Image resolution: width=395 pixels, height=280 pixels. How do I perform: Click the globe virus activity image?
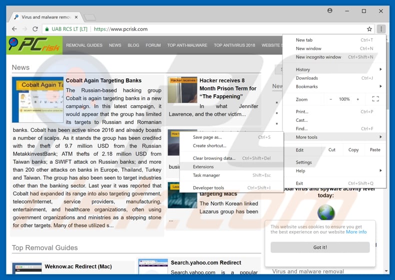coord(326,212)
